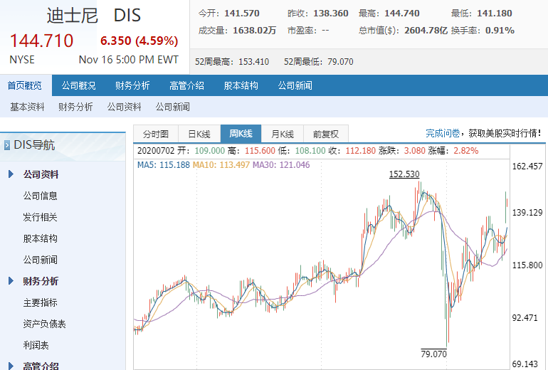Click the 92.471 price axis label
This screenshot has width=548, height=370.
pyautogui.click(x=525, y=318)
